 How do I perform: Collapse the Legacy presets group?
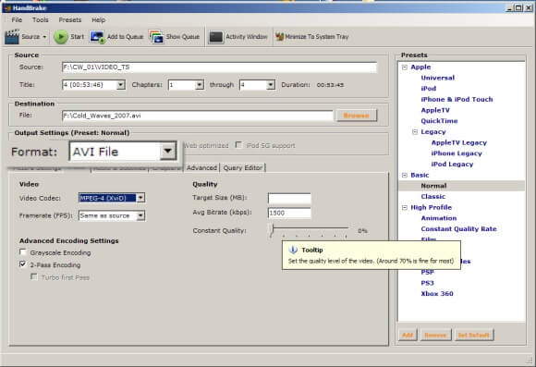click(415, 131)
